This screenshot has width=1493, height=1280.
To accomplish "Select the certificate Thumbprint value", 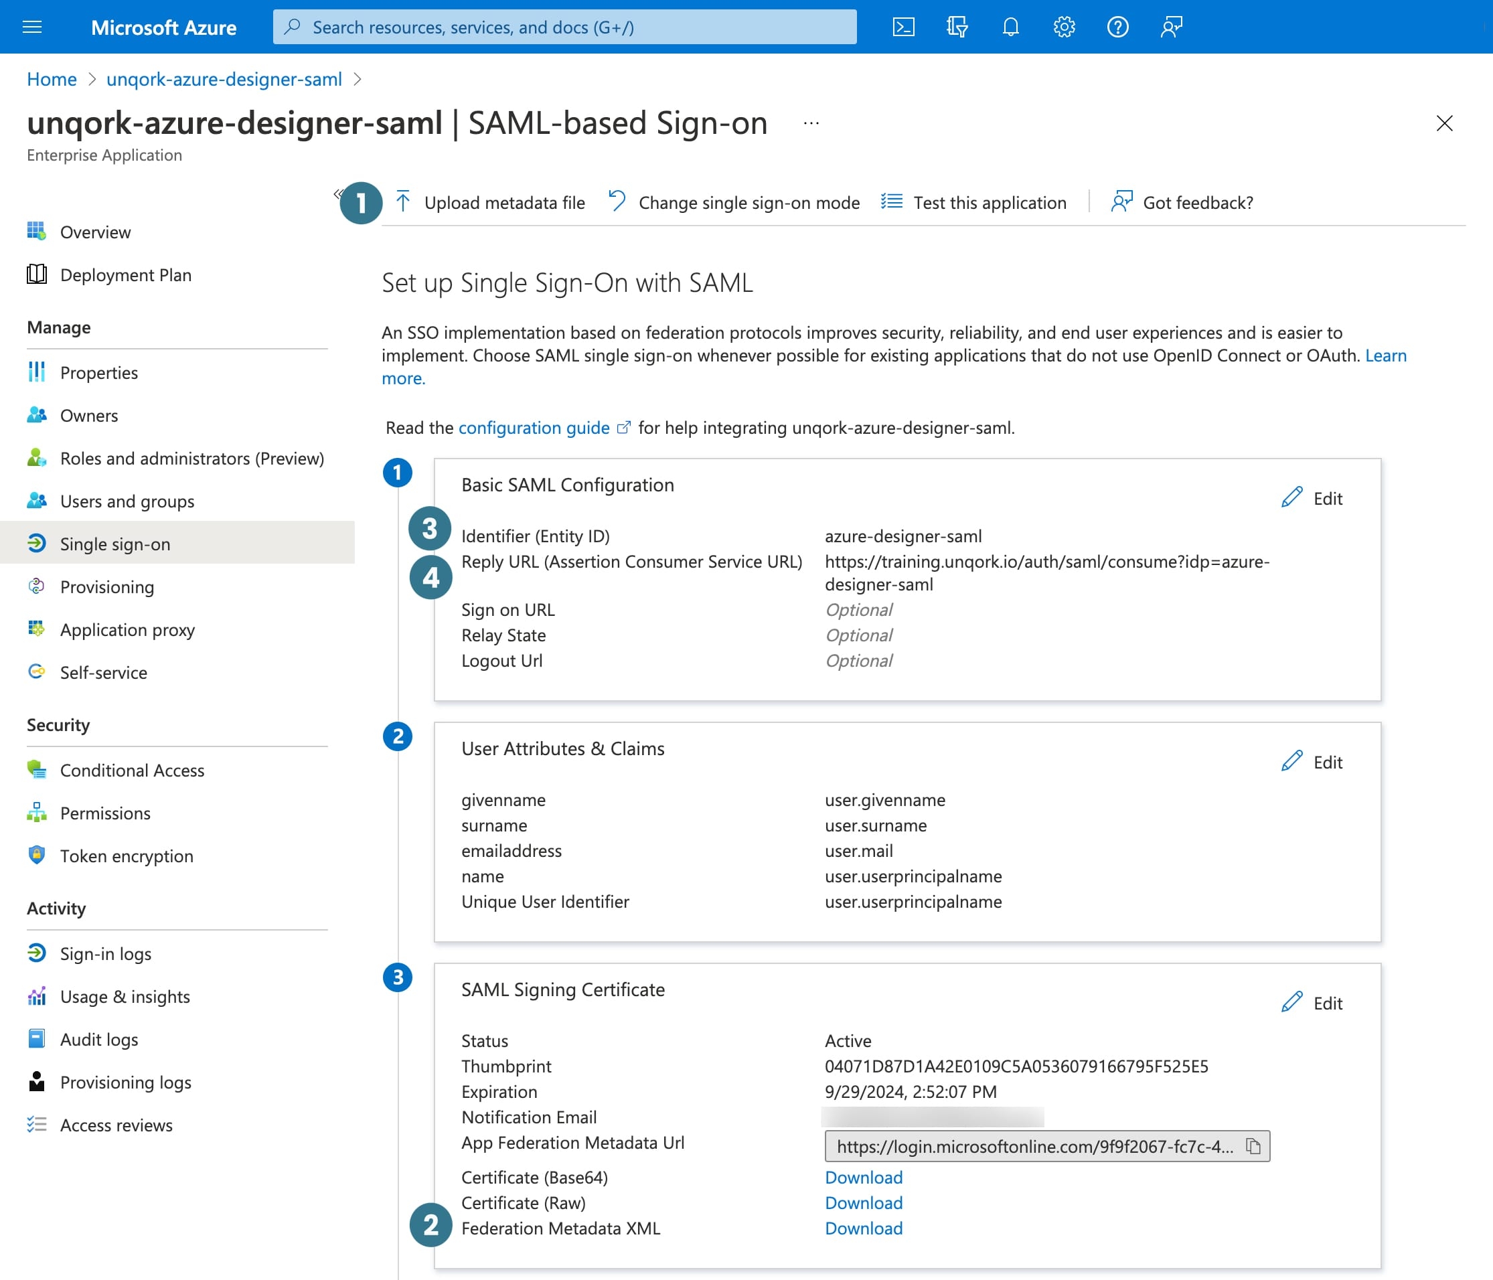I will (1017, 1066).
